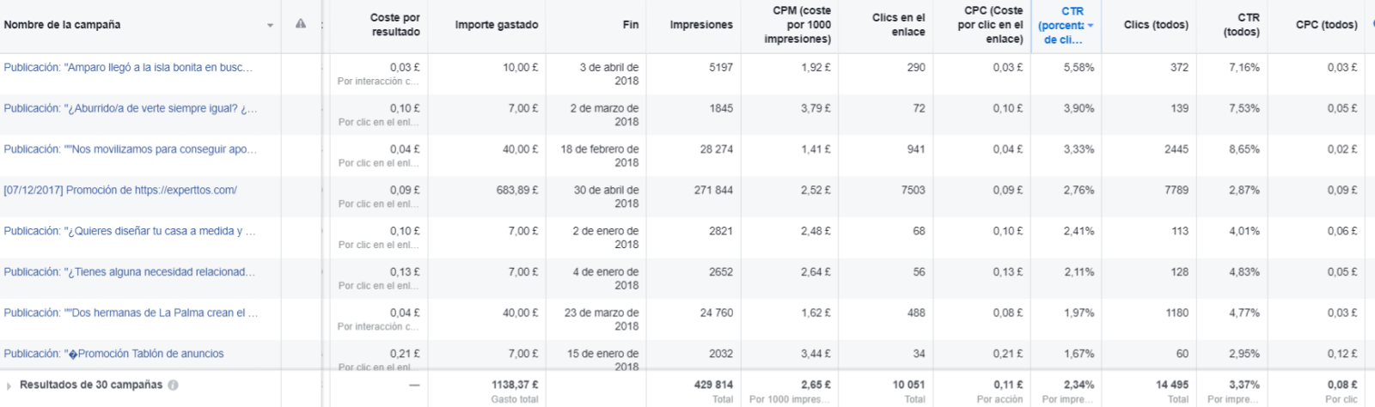This screenshot has width=1375, height=407.
Task: Open the Nos movilizamos para conseguir campaign
Action: pyautogui.click(x=131, y=149)
